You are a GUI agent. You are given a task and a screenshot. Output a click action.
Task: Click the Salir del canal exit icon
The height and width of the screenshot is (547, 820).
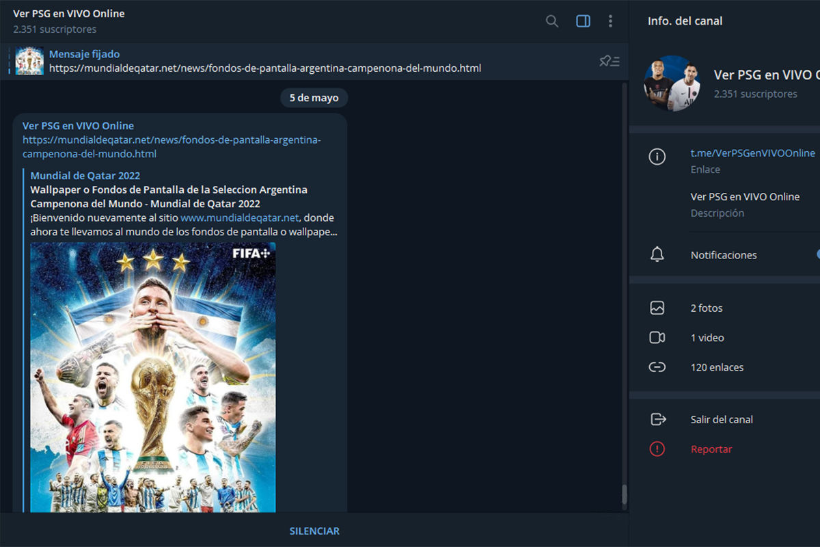[x=657, y=419]
